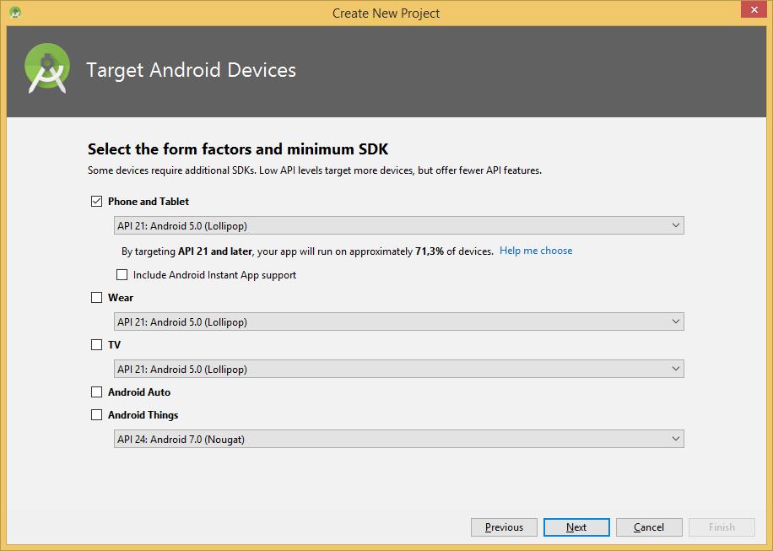Click the 'API 21 and later' bold text

(215, 251)
